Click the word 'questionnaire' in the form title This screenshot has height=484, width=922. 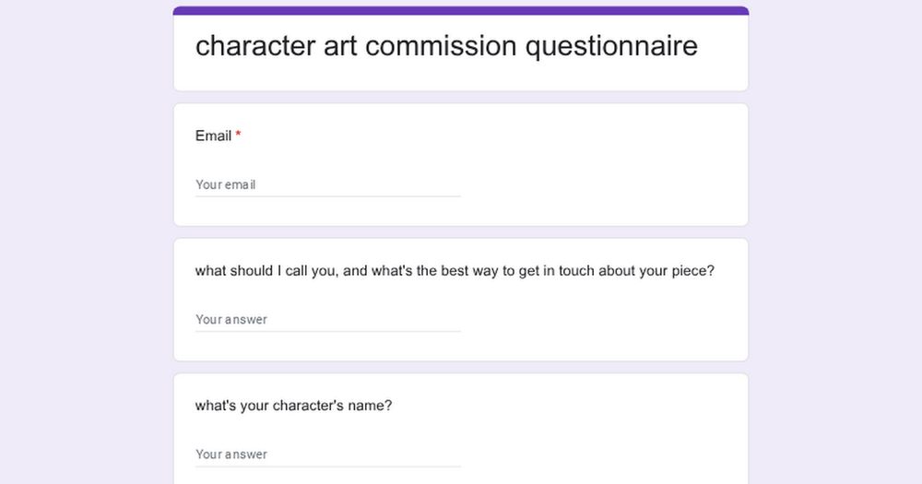point(611,46)
